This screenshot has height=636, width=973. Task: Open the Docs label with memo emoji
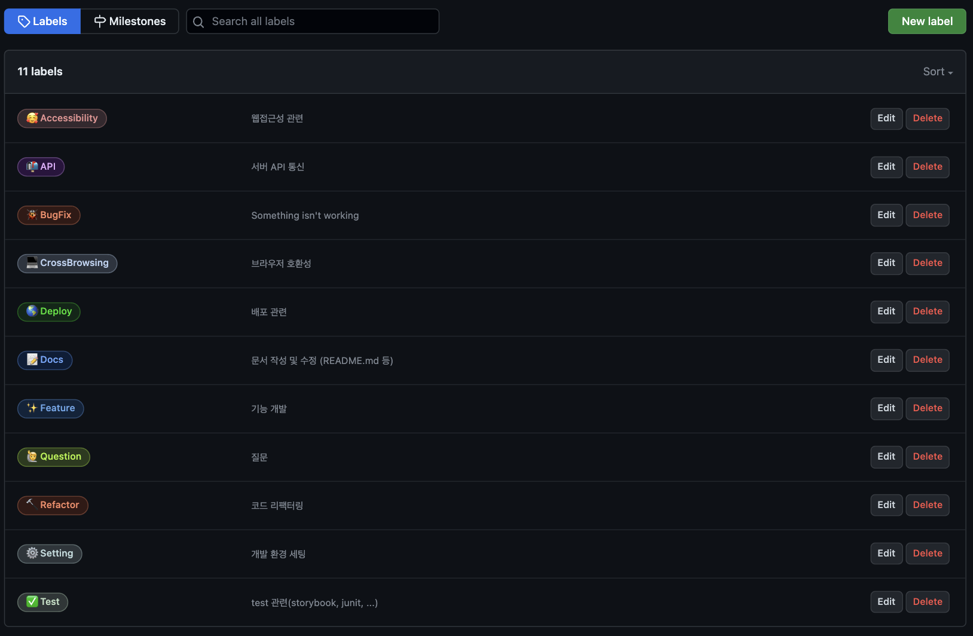point(45,360)
